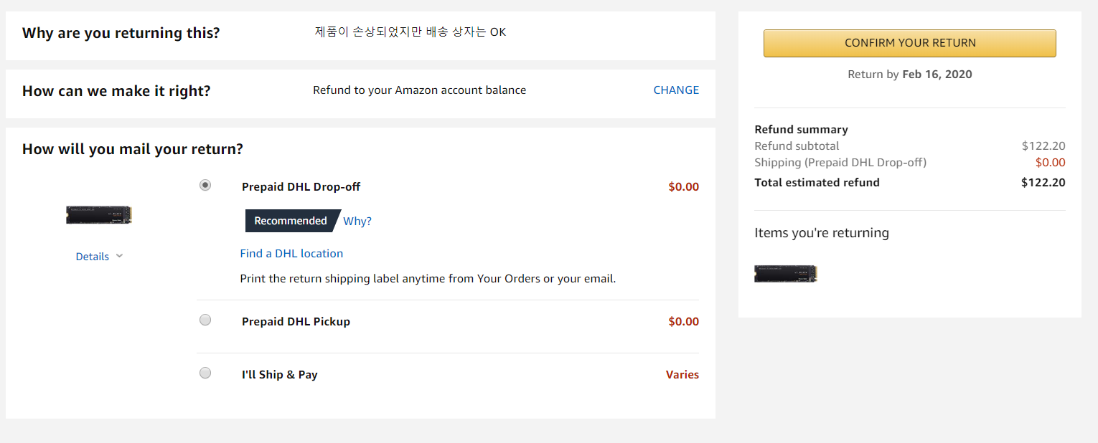Open the Find a DHL location link
1098x443 pixels.
coord(291,254)
